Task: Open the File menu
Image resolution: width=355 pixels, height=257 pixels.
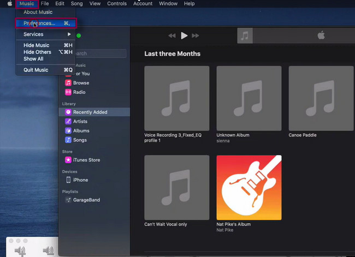Action: pyautogui.click(x=45, y=4)
